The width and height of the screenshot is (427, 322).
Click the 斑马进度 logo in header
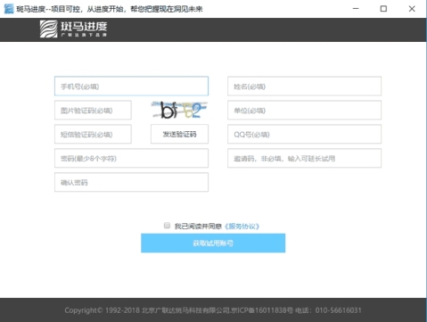pyautogui.click(x=73, y=29)
